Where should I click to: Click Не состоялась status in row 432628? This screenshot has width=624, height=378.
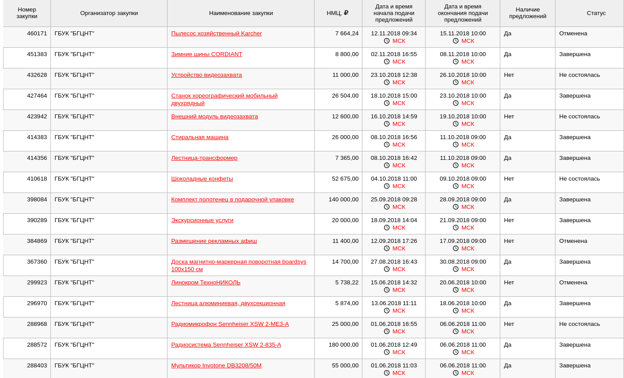pyautogui.click(x=579, y=75)
